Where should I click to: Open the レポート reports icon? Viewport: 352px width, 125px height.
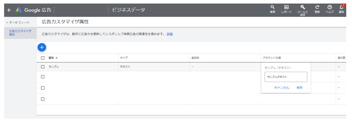286,9
